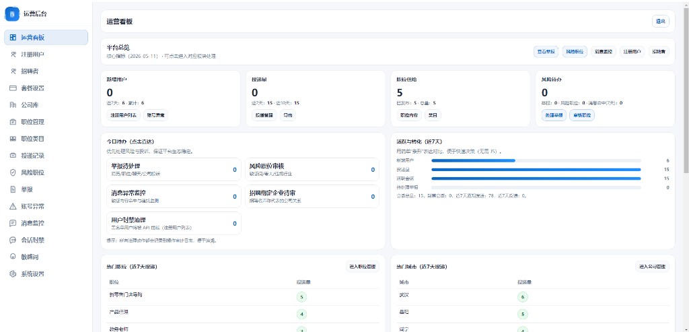Click the green 4 badge beside 产品经理
Screen dimensions: 689x332
[x=301, y=314]
